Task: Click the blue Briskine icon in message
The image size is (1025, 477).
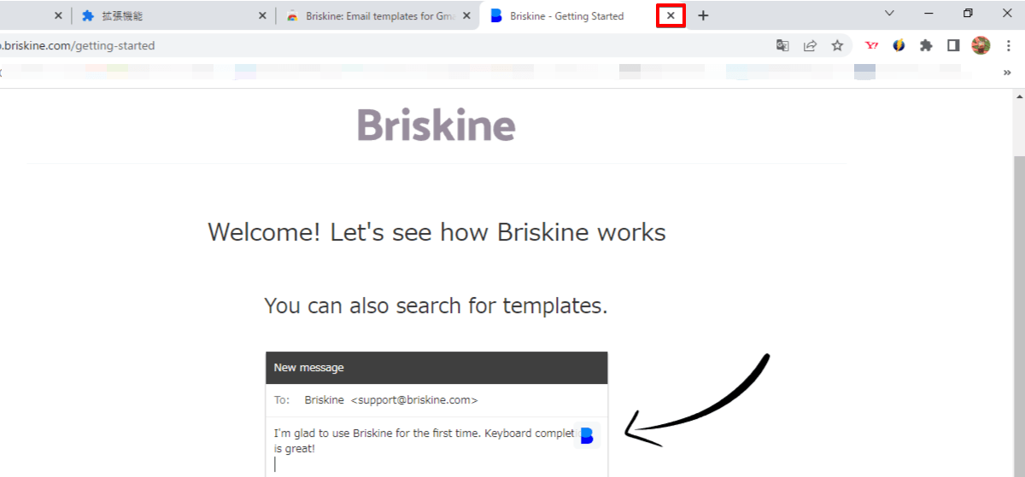Action: tap(587, 435)
